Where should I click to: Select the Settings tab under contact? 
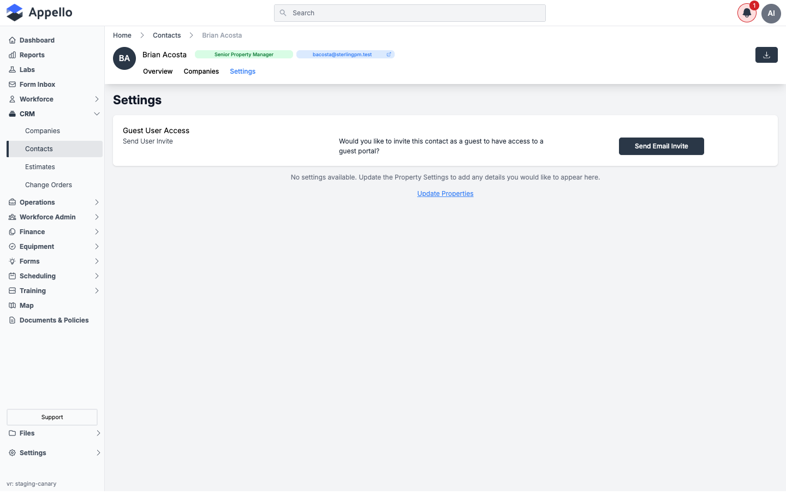pos(242,71)
